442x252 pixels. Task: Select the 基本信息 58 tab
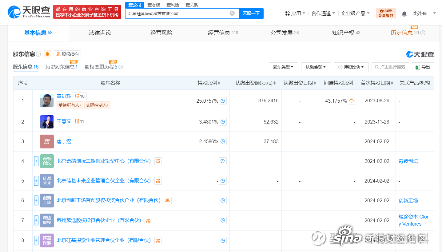38,33
